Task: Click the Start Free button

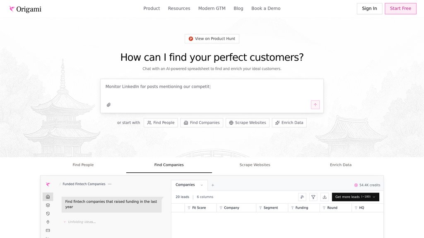Action: 400,9
